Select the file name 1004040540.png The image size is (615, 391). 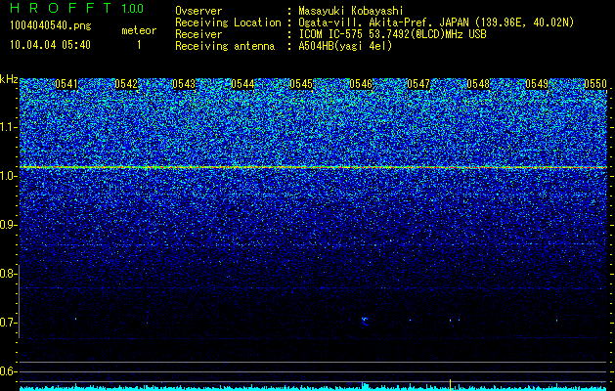pos(51,26)
